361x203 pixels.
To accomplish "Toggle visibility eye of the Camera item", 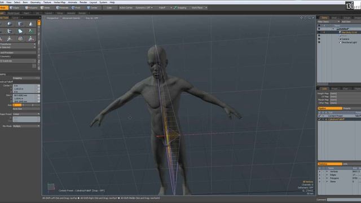I will tap(319, 39).
